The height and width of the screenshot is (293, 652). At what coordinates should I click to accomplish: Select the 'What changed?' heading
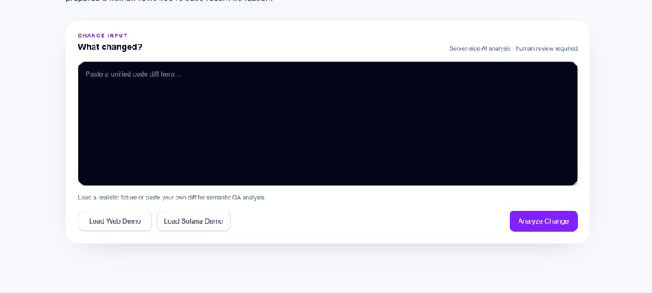(110, 47)
